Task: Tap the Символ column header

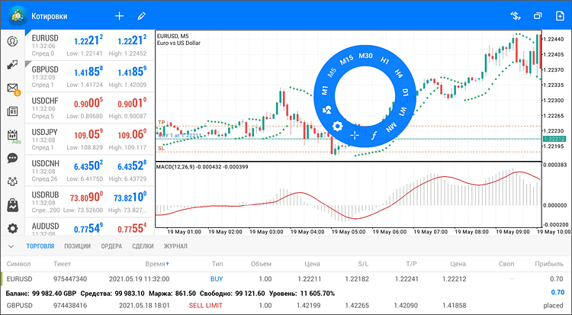Action: tap(18, 264)
